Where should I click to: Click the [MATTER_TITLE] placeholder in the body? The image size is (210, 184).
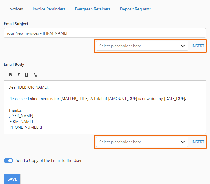coord(74,99)
